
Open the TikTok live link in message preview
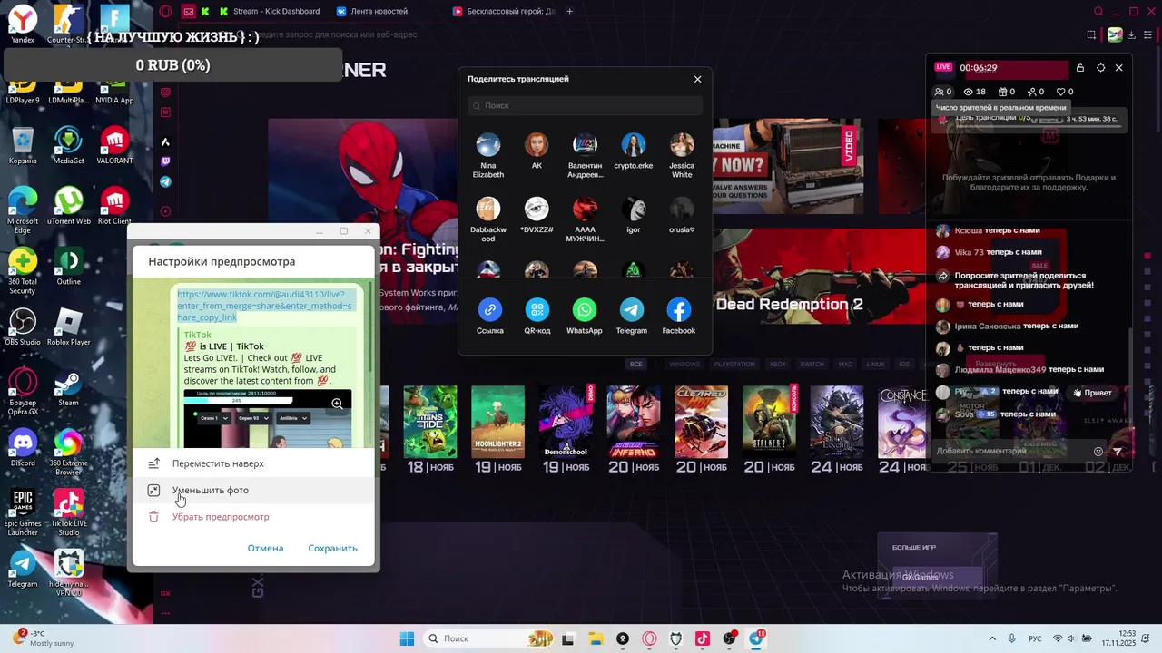coord(264,306)
